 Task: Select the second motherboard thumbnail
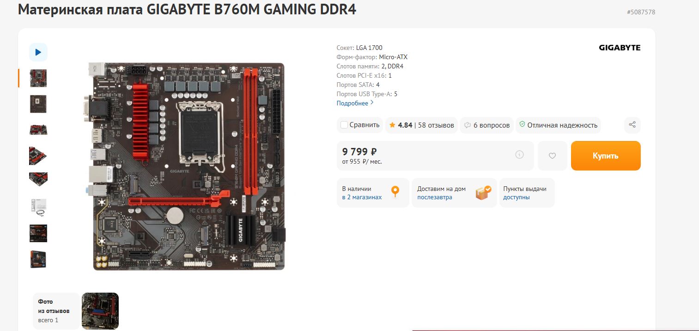(x=38, y=104)
